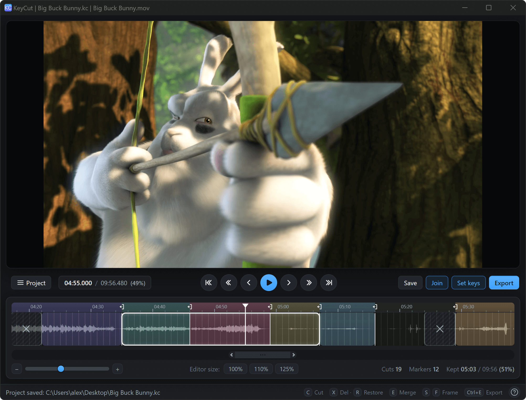Click the 04:55.000 timecode display
The width and height of the screenshot is (526, 400).
[78, 283]
